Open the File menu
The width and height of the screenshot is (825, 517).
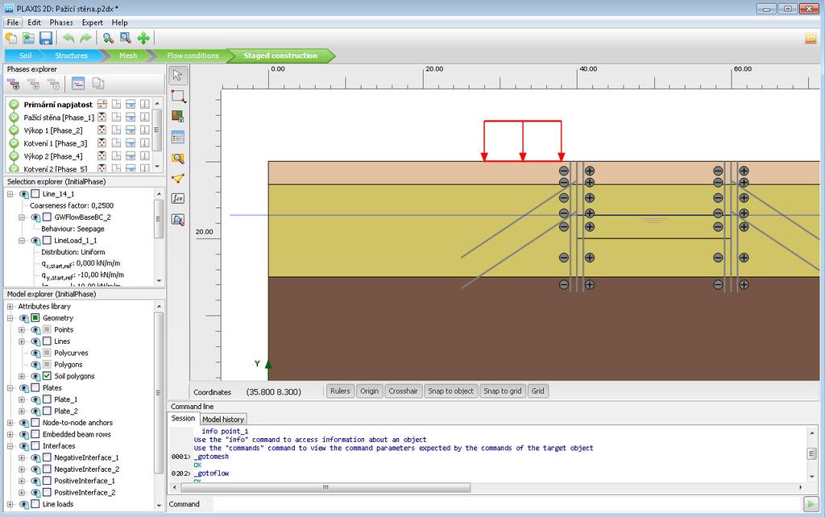(x=13, y=23)
